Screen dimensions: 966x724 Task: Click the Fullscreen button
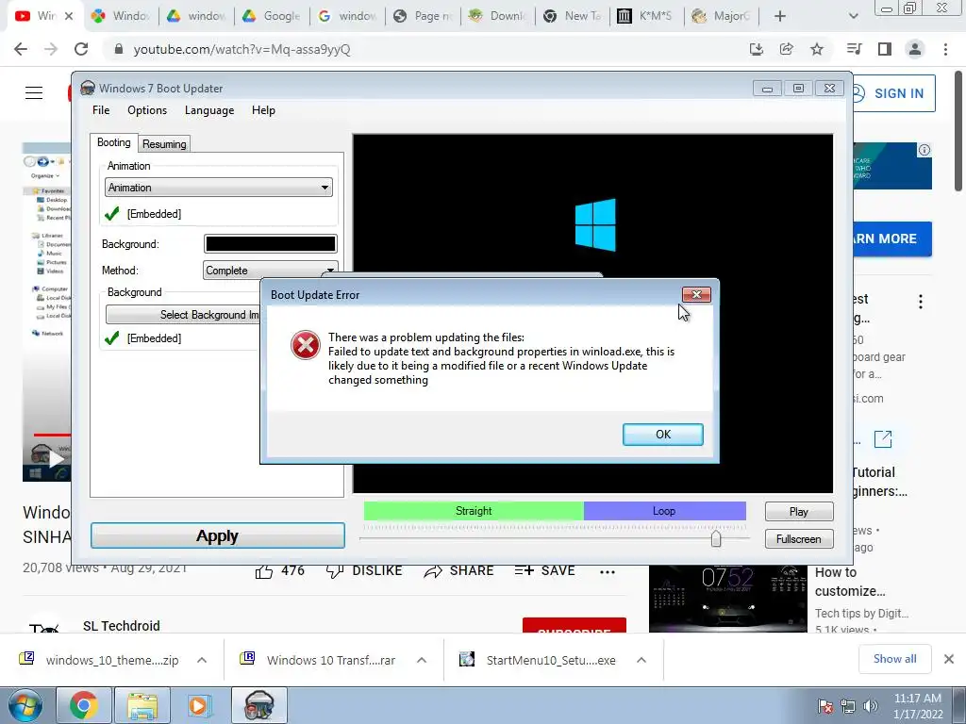(x=799, y=538)
